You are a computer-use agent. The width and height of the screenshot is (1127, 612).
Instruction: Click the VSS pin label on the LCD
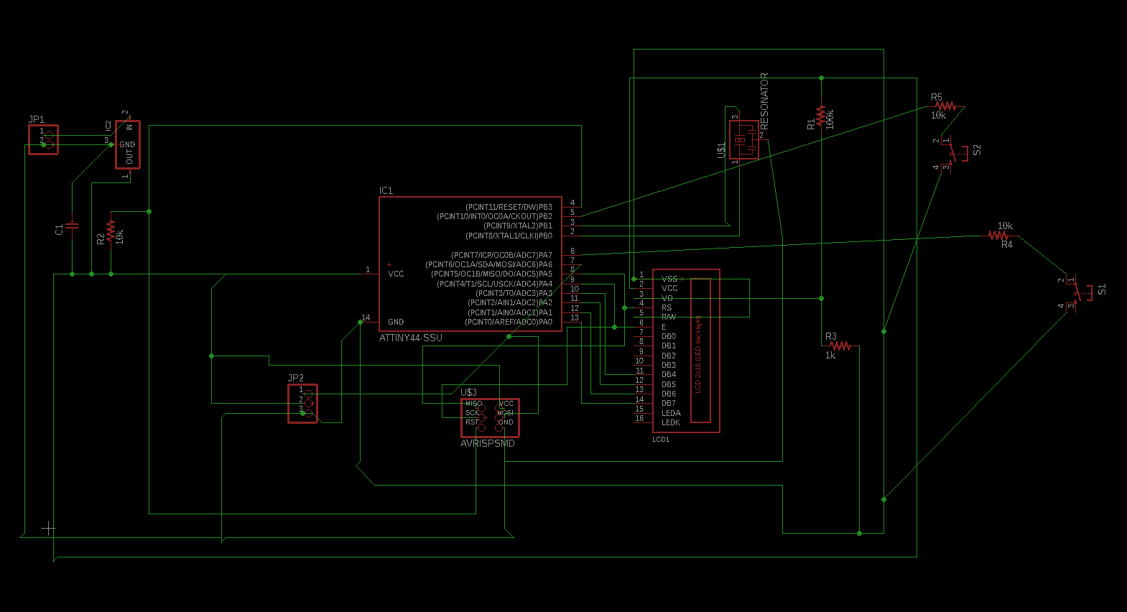click(669, 279)
